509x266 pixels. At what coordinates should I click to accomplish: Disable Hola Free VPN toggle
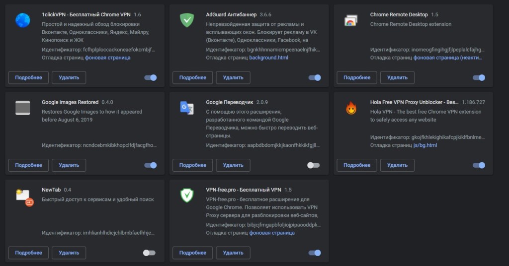[479, 165]
